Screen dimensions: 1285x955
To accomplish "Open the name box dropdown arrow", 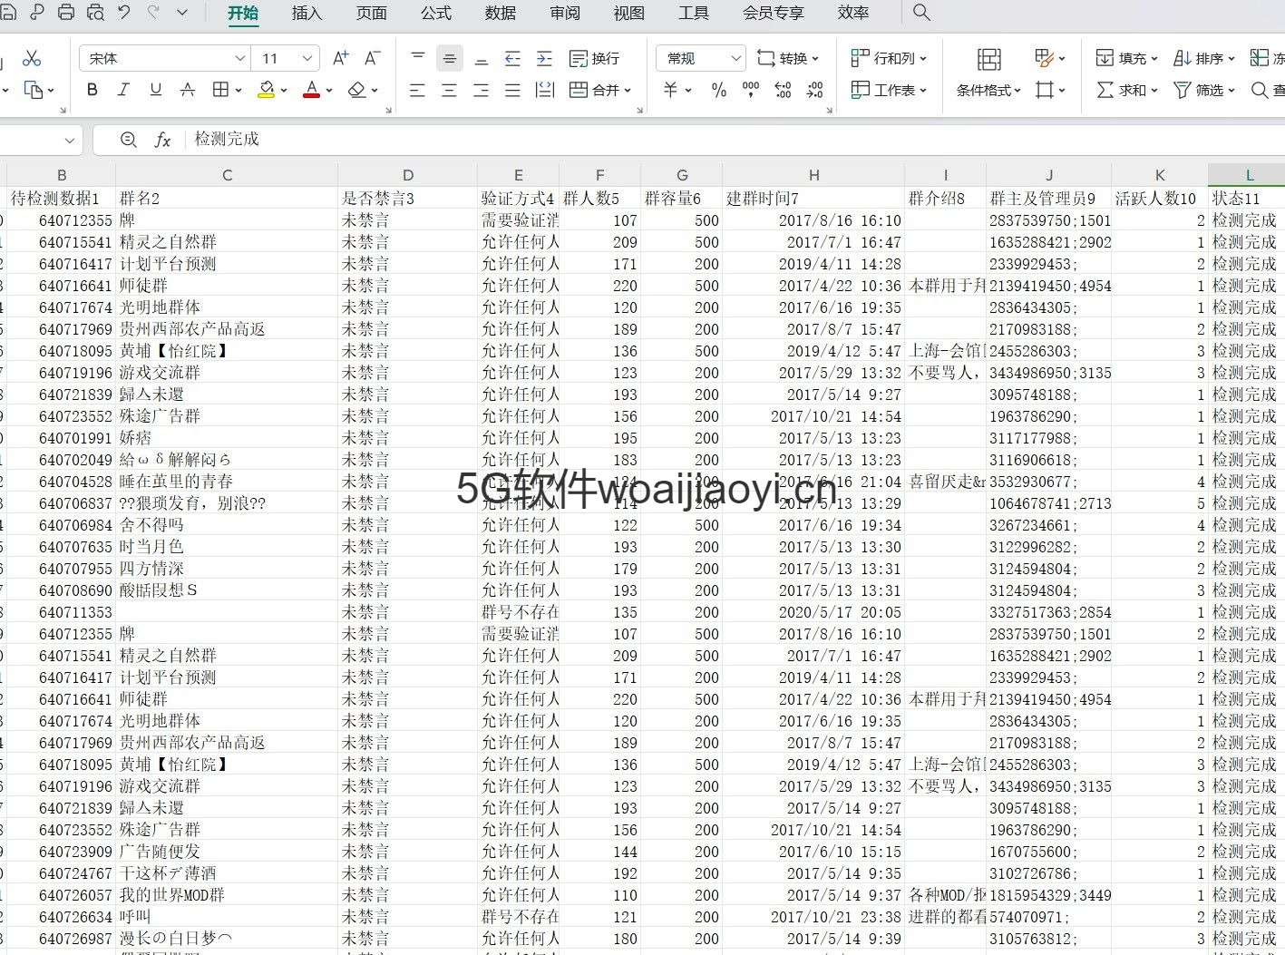I will click(70, 140).
